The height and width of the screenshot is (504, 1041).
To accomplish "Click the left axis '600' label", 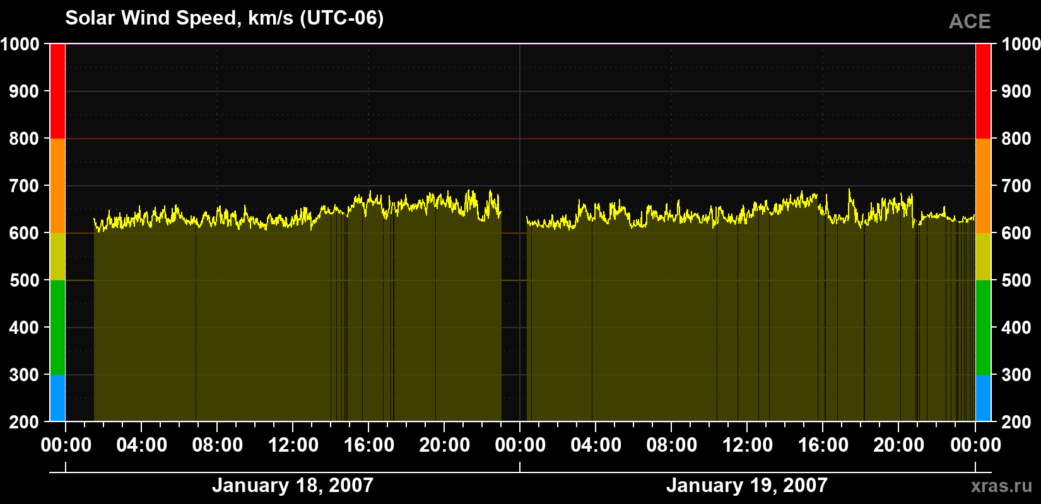I will (25, 233).
